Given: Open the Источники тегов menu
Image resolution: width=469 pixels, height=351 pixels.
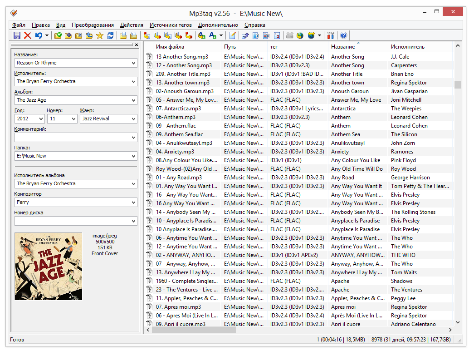Looking at the screenshot, I should tap(171, 25).
